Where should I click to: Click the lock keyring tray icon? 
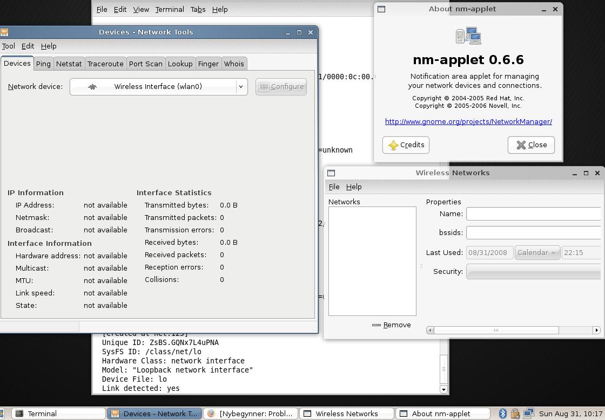515,414
